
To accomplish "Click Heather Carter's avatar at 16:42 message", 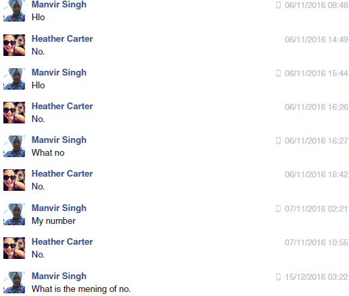I will (x=14, y=180).
